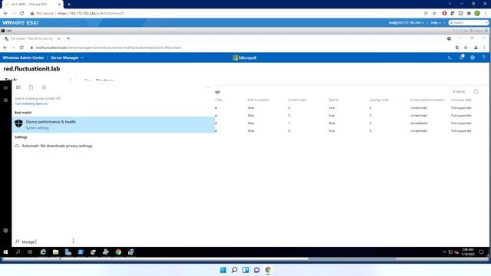The width and height of the screenshot is (491, 276).
Task: Reload the inner Admin Center page
Action: [x=21, y=48]
